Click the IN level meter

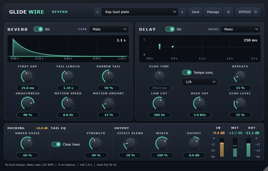pos(222,147)
